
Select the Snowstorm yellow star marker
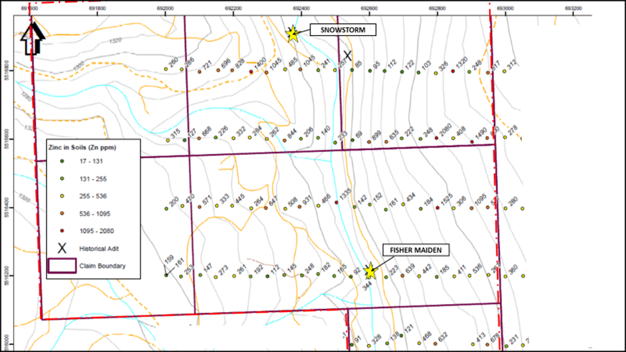(x=292, y=34)
